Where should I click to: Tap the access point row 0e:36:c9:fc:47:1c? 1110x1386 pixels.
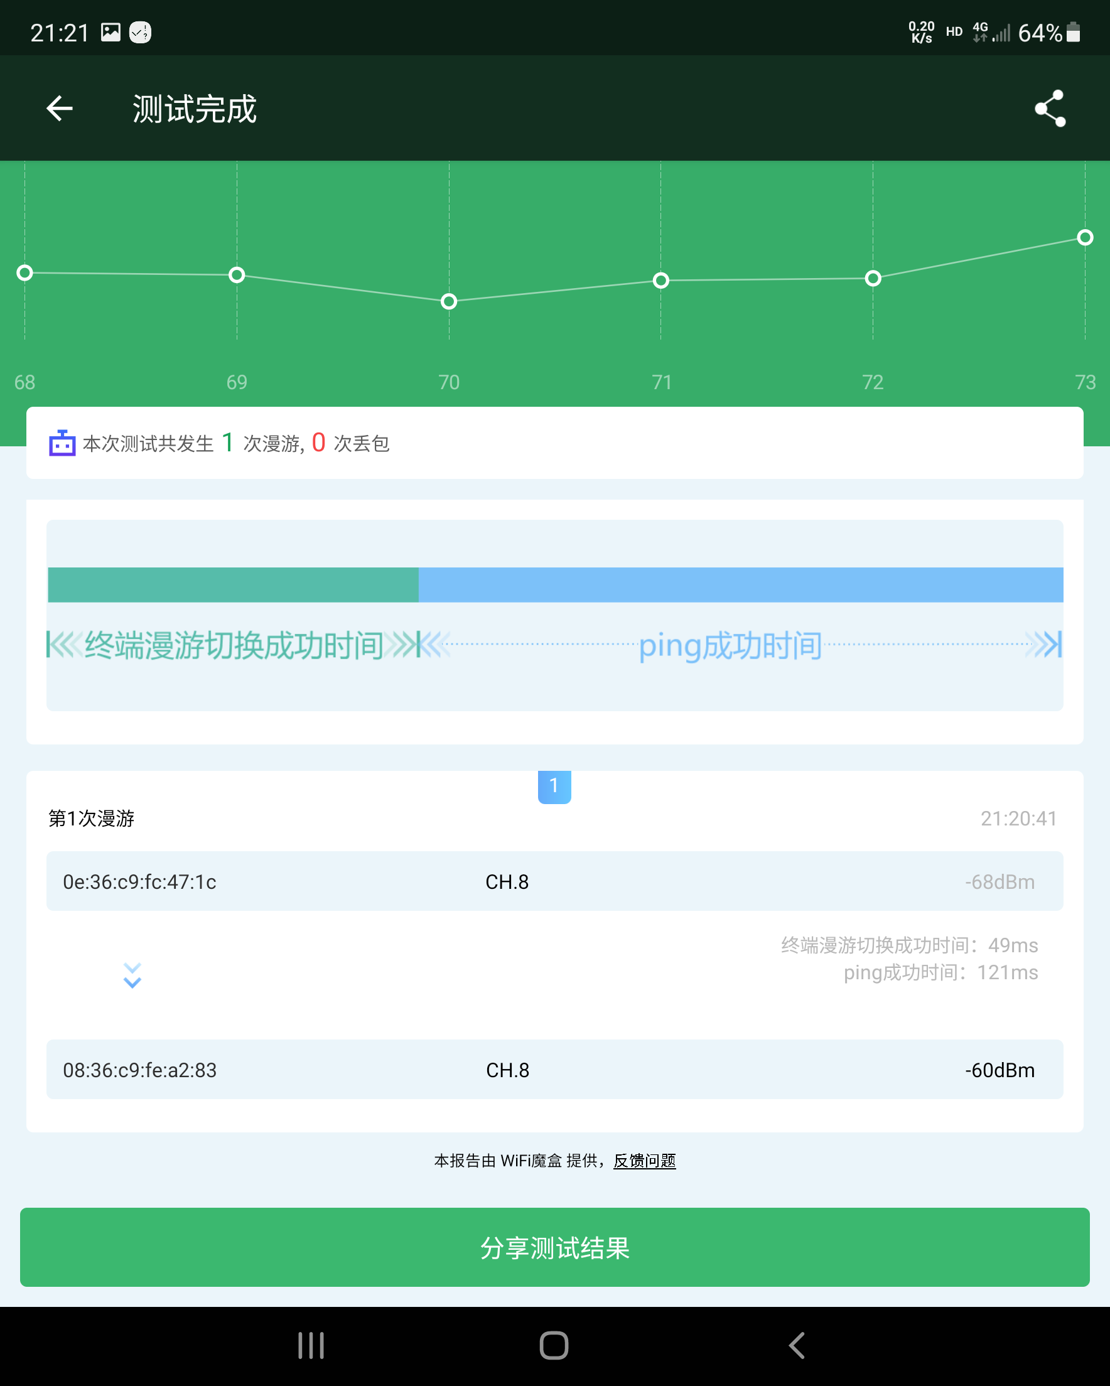click(554, 881)
